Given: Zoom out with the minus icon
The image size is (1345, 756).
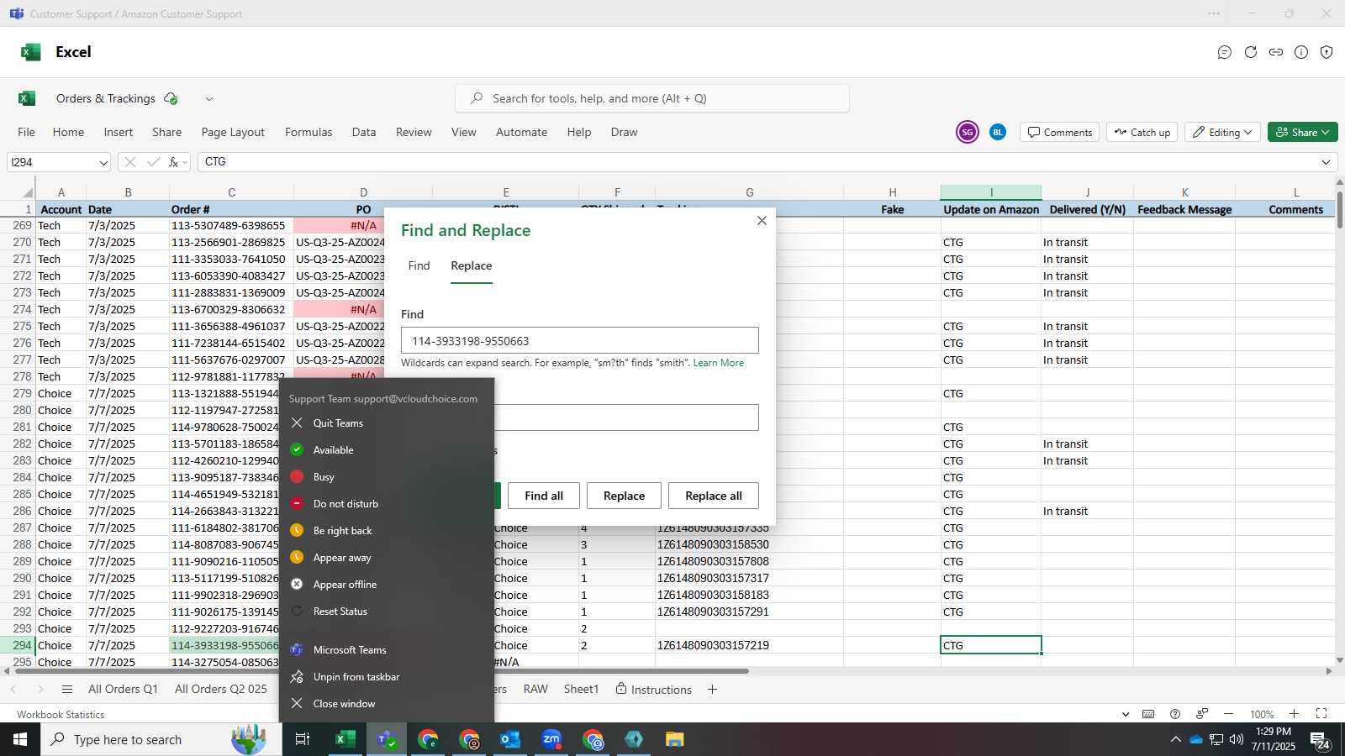Looking at the screenshot, I should point(1229,714).
